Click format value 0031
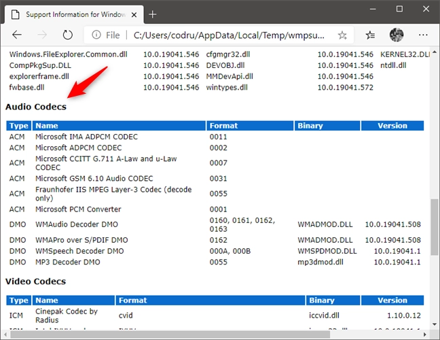The height and width of the screenshot is (340, 440). pyautogui.click(x=218, y=178)
